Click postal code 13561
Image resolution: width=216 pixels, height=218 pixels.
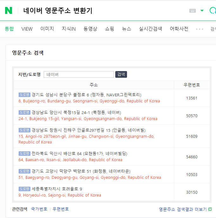[192, 98]
